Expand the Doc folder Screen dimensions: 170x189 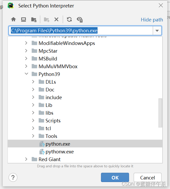(33, 89)
